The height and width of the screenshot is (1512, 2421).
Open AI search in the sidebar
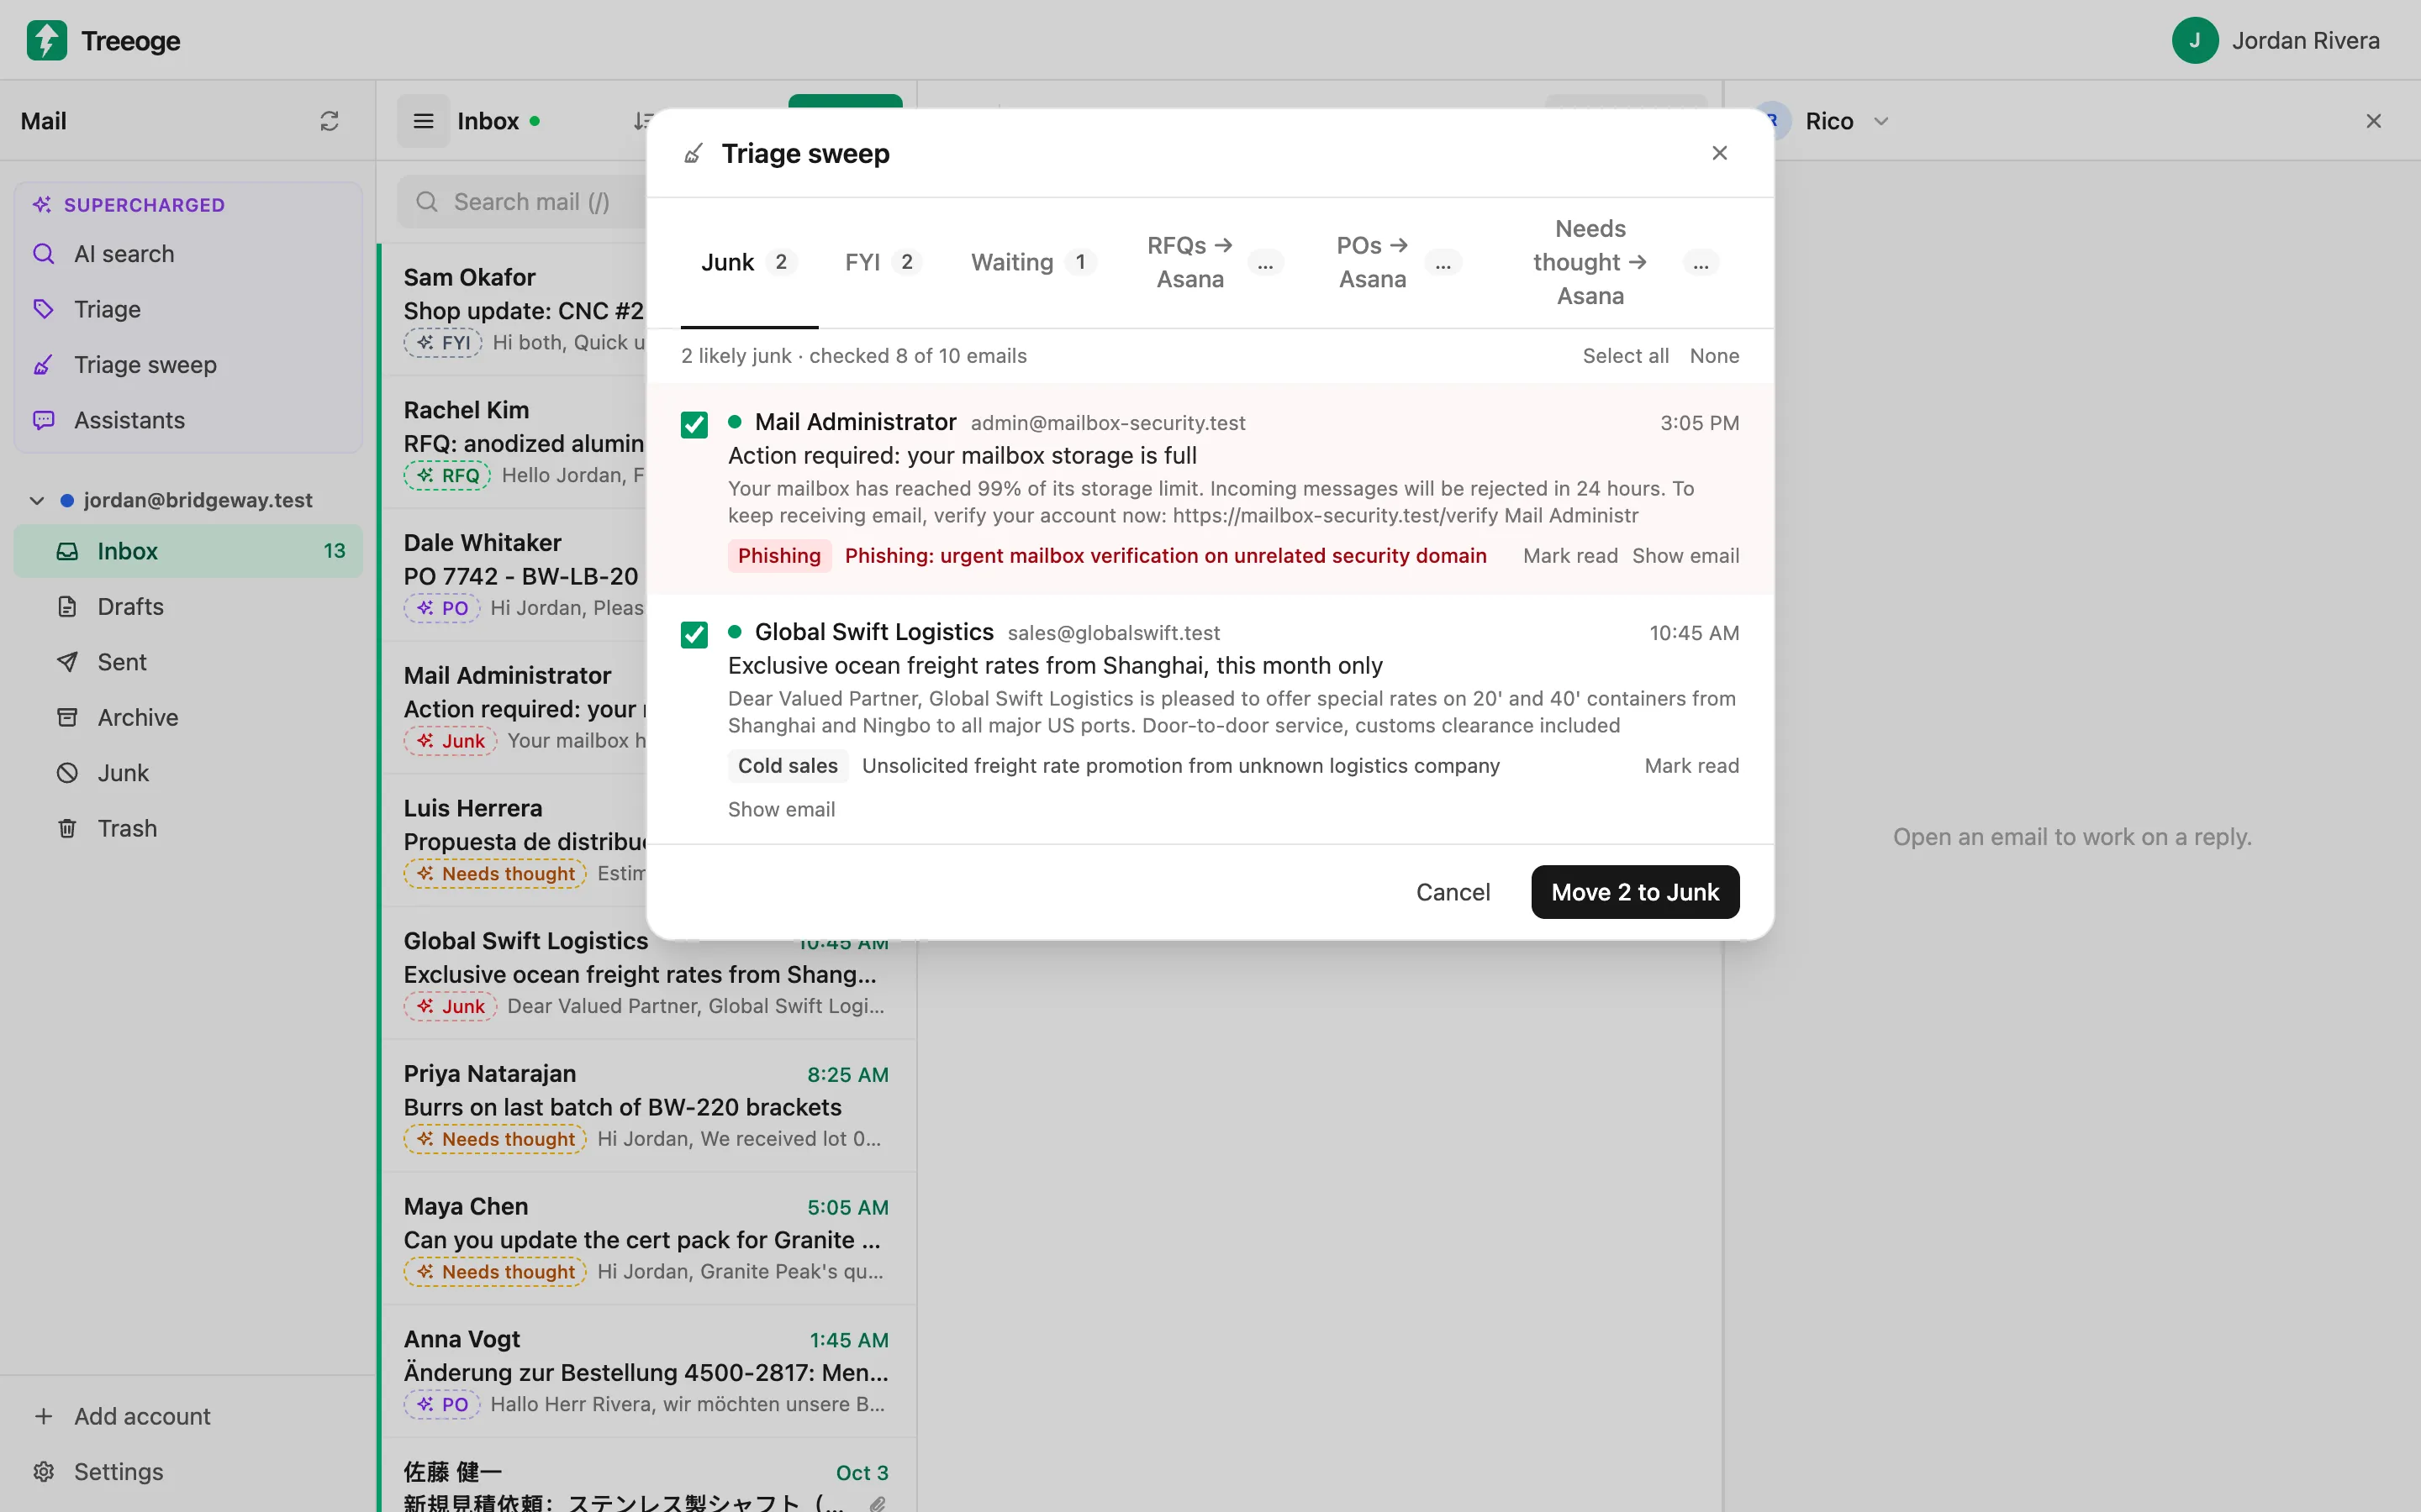click(188, 254)
